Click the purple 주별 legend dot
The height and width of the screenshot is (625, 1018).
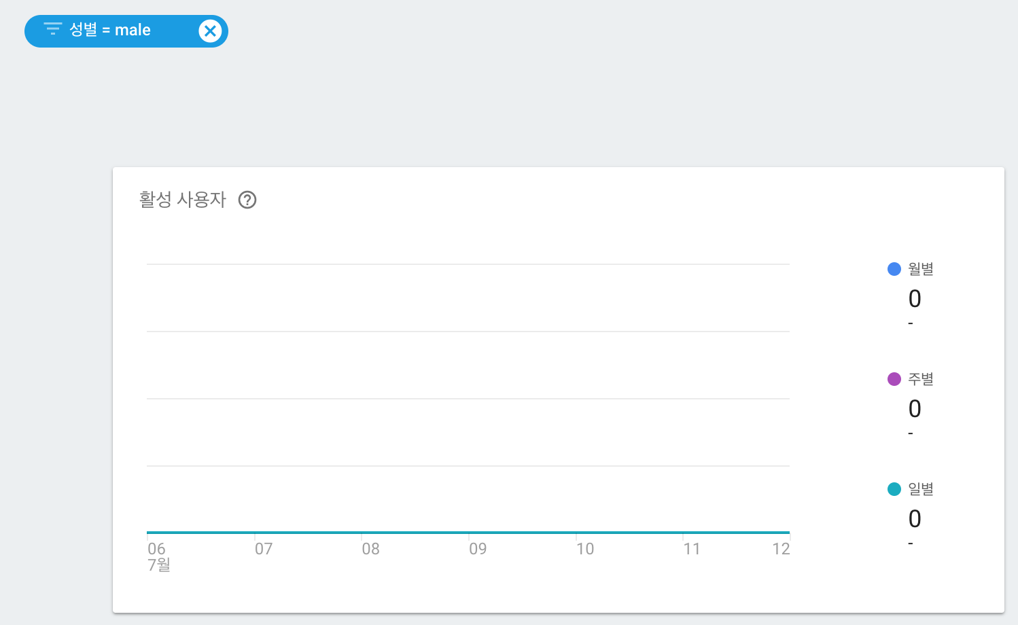894,379
